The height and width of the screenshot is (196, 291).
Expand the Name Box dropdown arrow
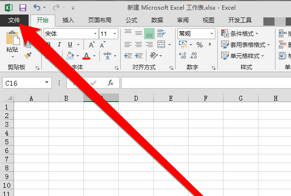(x=47, y=83)
